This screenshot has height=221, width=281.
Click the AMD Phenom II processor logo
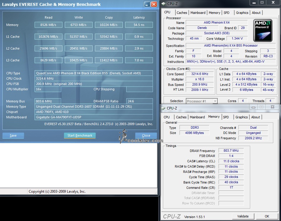[x=263, y=30]
